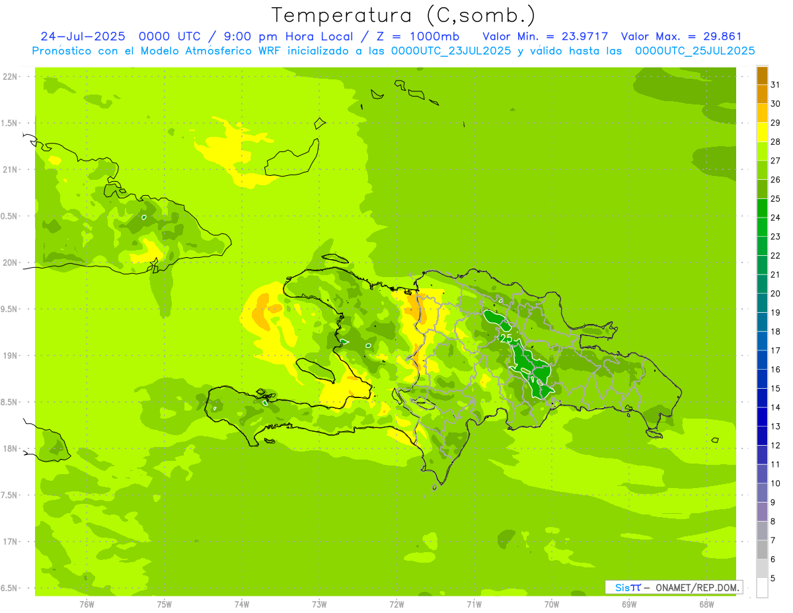Pick the teal swatch between 19 and 20
Image resolution: width=793 pixels, height=613 pixels.
point(762,303)
